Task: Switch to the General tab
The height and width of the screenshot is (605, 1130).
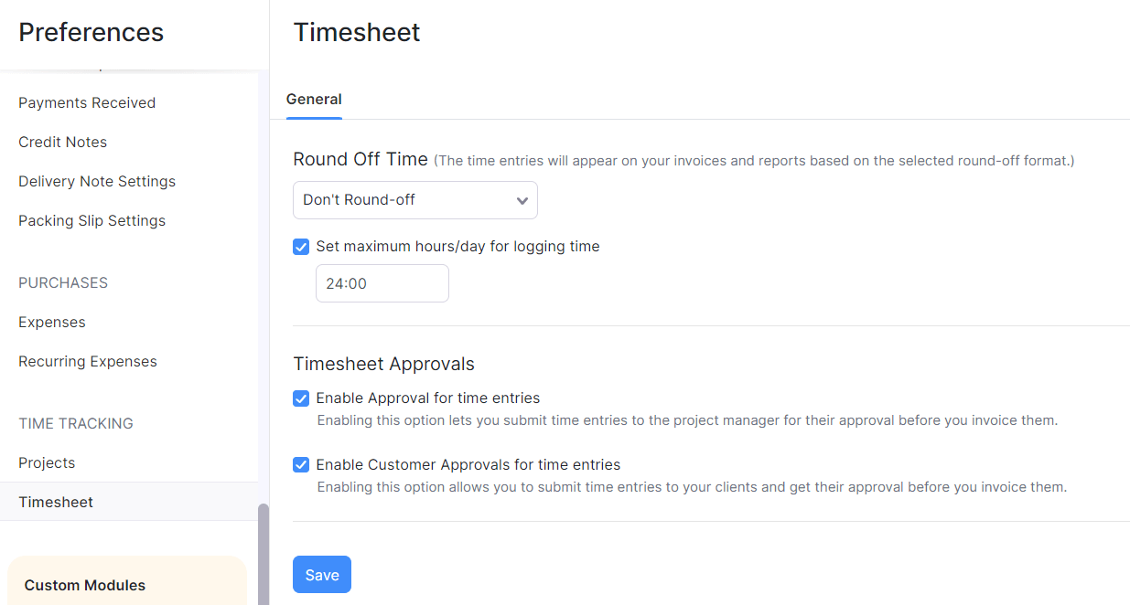Action: point(314,99)
